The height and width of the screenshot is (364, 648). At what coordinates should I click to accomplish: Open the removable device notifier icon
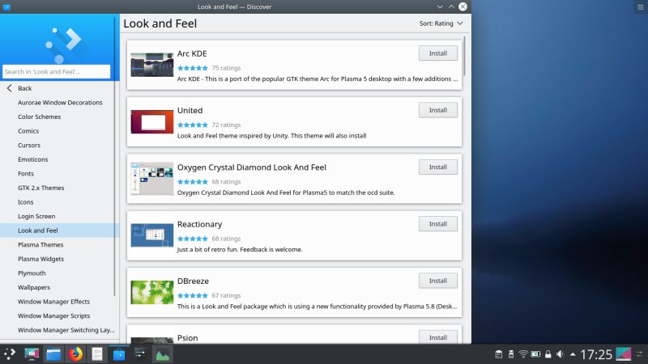point(511,354)
